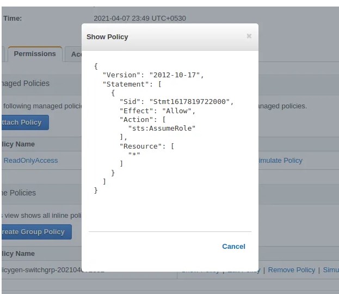Click the Show Policy dialog title
Image resolution: width=339 pixels, height=294 pixels.
tap(107, 36)
